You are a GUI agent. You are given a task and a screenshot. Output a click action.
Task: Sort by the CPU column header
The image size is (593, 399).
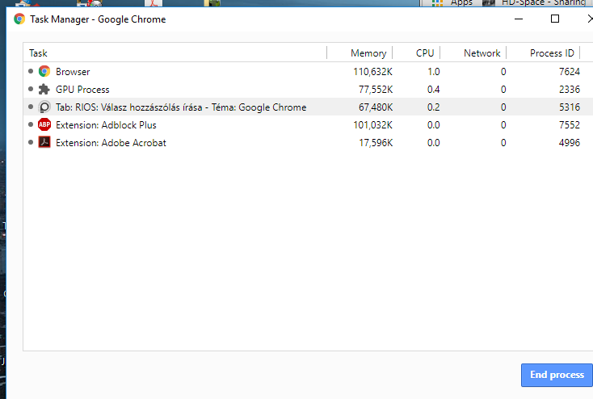425,53
